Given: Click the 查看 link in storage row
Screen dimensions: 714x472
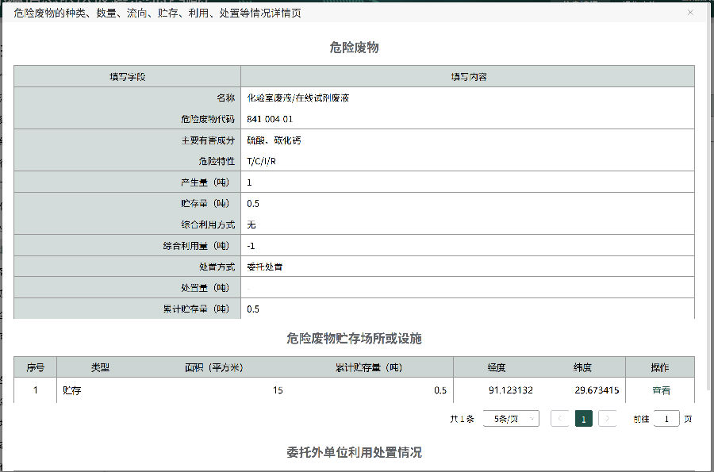Looking at the screenshot, I should click(x=661, y=390).
